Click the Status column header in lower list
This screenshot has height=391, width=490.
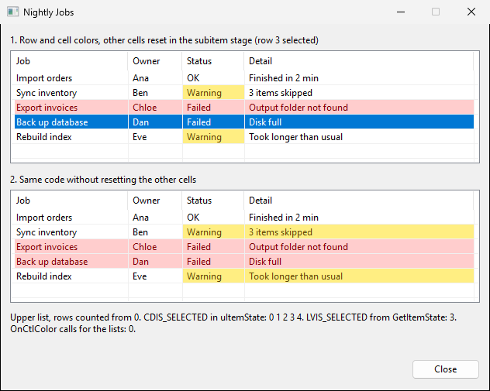(x=213, y=201)
